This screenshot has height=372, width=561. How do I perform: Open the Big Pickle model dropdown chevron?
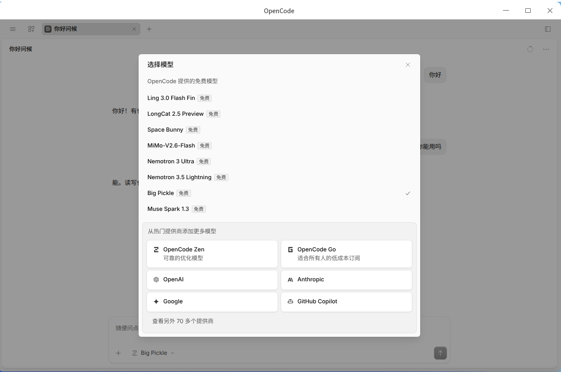172,353
